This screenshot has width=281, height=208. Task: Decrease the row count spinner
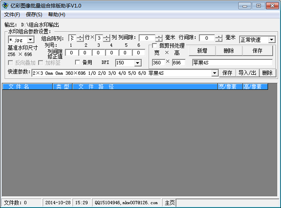pos(80,40)
